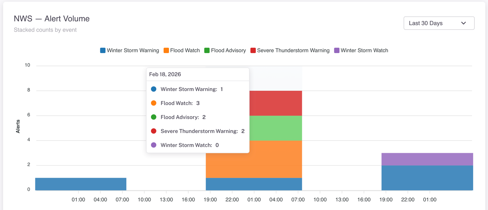Click the NWS — Alert Volume title
Image resolution: width=488 pixels, height=210 pixels.
coord(52,19)
